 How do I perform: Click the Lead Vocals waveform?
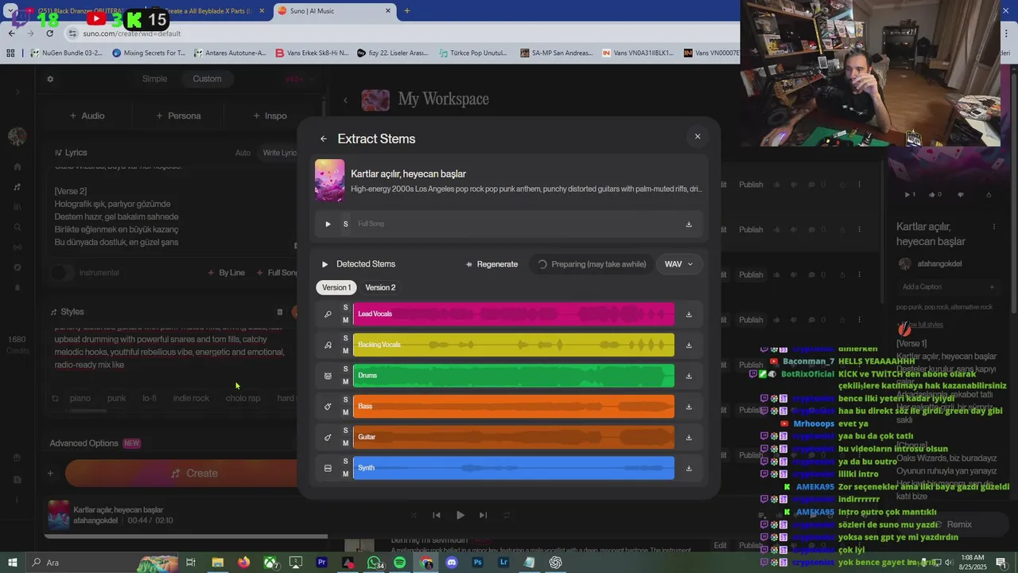[514, 314]
